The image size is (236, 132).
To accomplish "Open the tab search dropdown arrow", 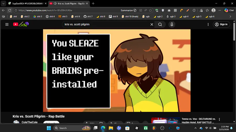I will [3, 3].
